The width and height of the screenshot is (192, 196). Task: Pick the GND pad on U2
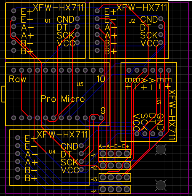click(161, 19)
